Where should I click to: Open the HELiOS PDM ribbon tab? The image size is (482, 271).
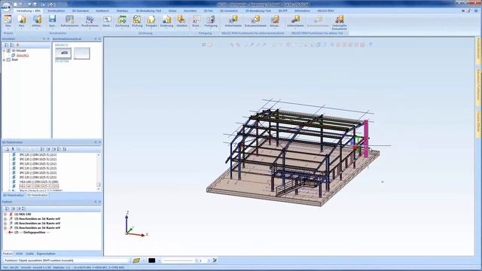(x=325, y=11)
